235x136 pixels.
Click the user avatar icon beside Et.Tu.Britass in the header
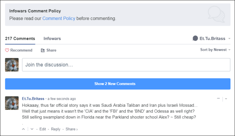click(x=195, y=38)
